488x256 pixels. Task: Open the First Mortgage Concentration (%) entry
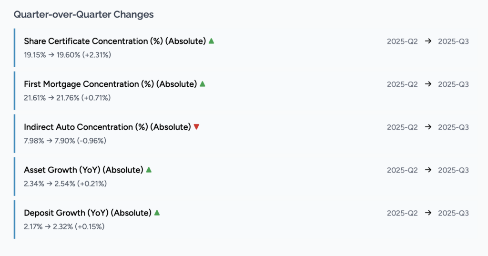coord(110,84)
